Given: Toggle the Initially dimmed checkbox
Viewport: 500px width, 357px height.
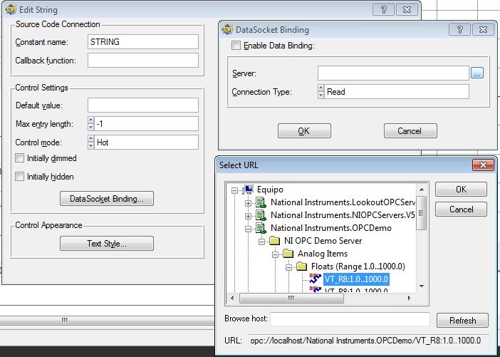Looking at the screenshot, I should [19, 158].
